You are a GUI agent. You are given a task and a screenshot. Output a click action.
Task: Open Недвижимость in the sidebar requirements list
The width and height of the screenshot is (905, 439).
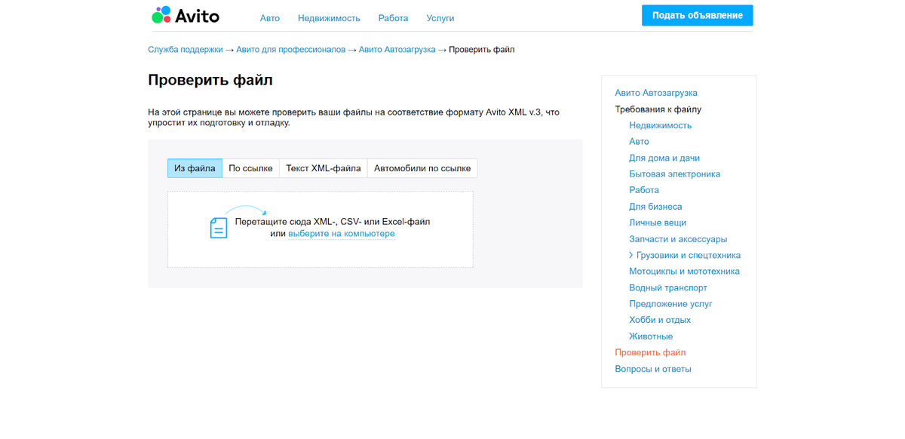[x=661, y=125]
